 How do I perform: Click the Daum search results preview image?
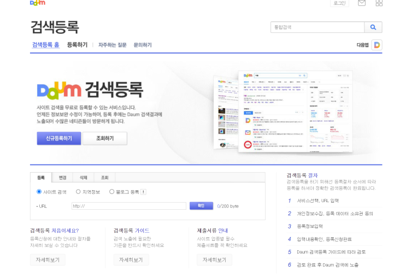point(283,111)
